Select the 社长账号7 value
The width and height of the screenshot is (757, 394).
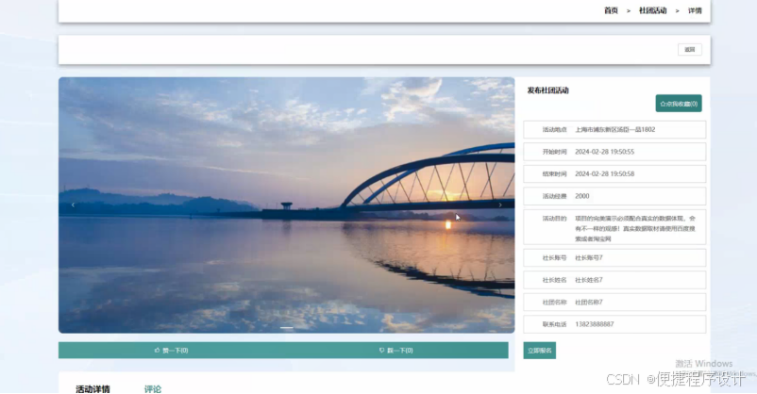[588, 258]
